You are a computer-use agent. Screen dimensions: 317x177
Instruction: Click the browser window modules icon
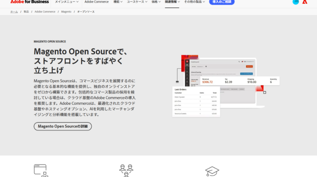coord(41,171)
